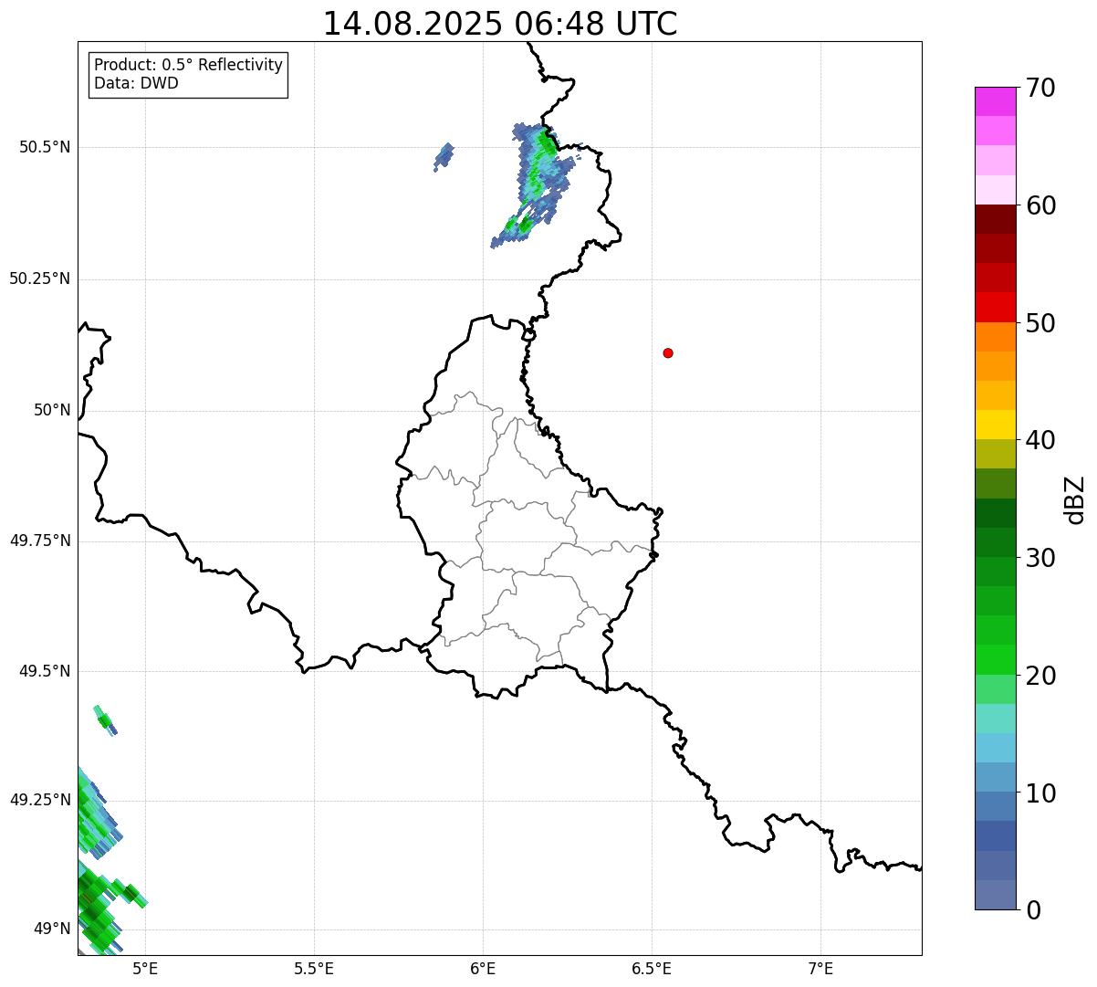Click the 5.5°E longitude label
Image resolution: width=1097 pixels, height=987 pixels.
click(314, 968)
